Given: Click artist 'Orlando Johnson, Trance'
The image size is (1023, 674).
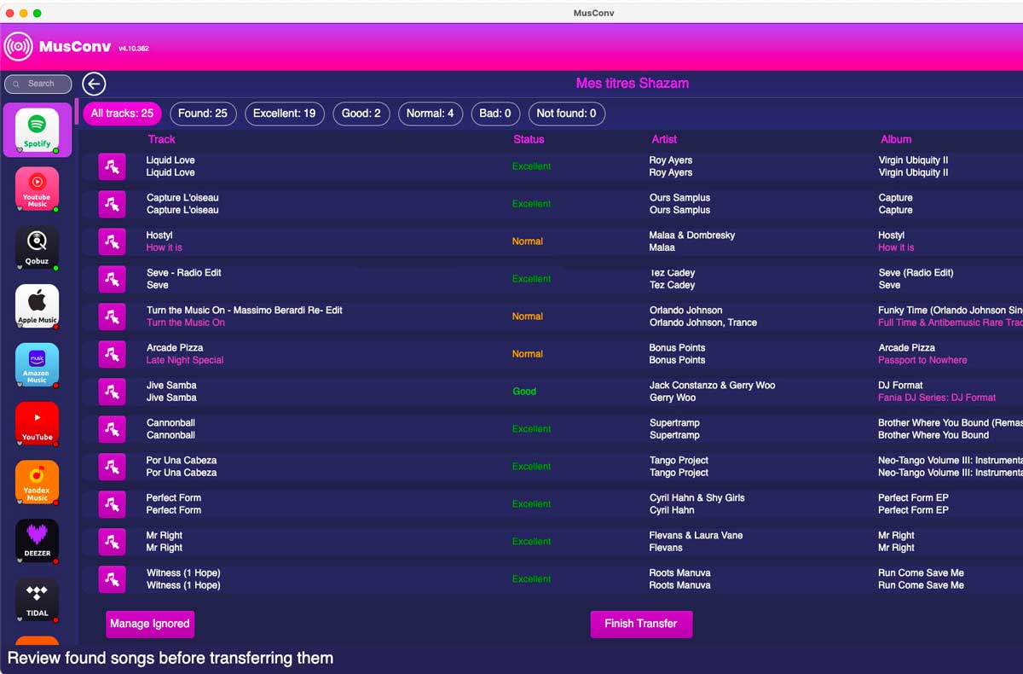Looking at the screenshot, I should (703, 322).
